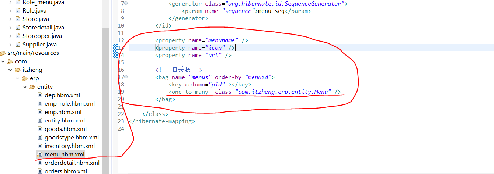Click the closing class tag
Image resolution: width=494 pixels, height=174 pixels.
pos(155,114)
